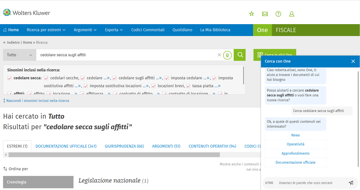The height and width of the screenshot is (190, 360).
Task: Click the green magnifier search button
Action: 240,55
